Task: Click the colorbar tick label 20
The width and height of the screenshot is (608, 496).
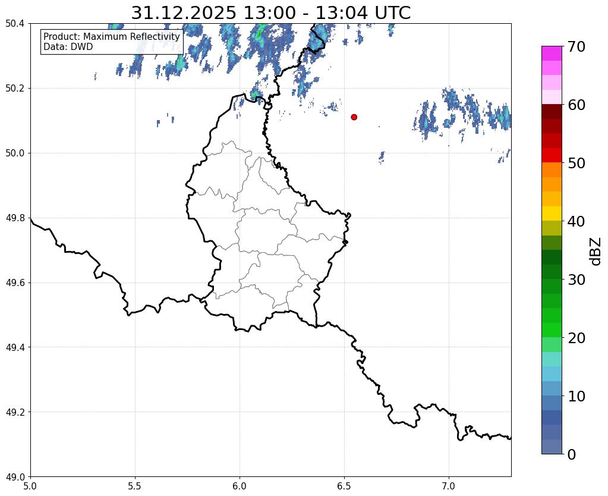Action: (x=577, y=338)
